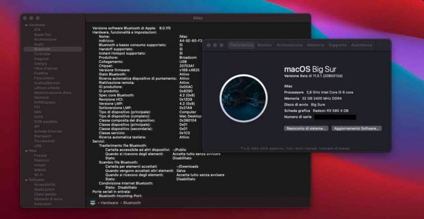424x219 pixels.
Task: Select Thunderbolt in the sidebar
Action: tap(45, 141)
